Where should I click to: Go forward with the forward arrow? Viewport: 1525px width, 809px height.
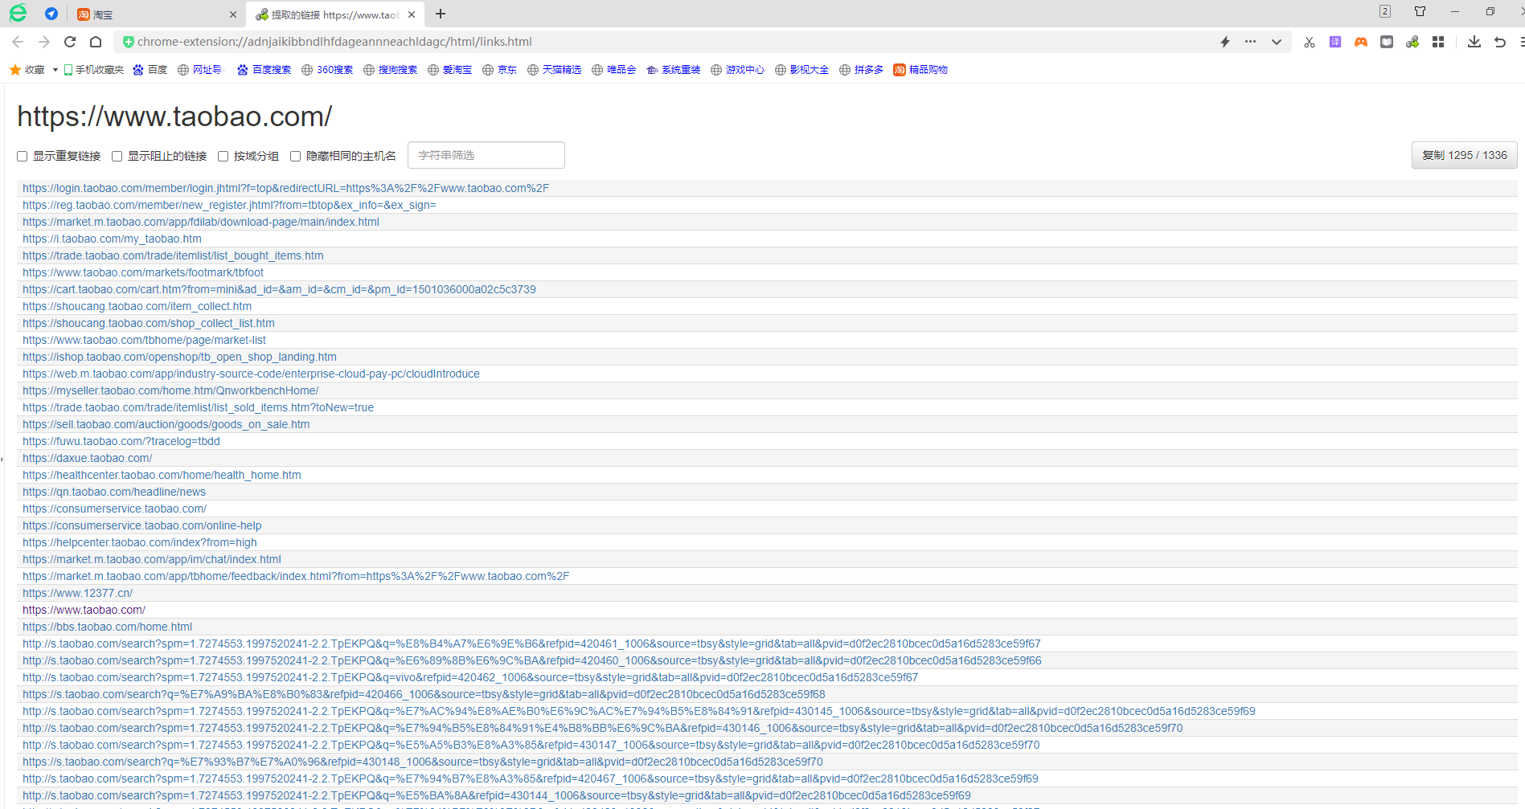(44, 42)
